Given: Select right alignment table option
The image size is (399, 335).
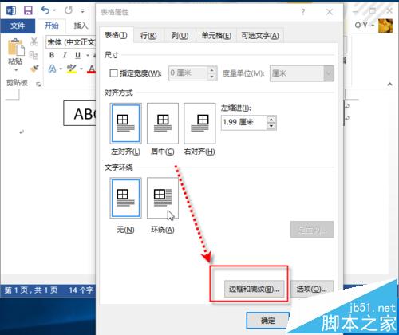Looking at the screenshot, I should coord(199,124).
